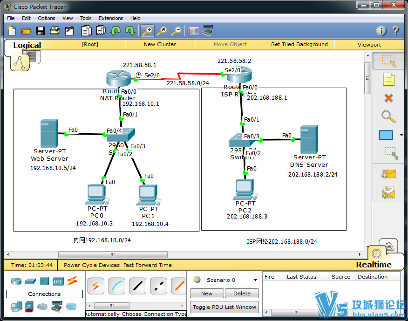Select the Switches device category
This screenshot has width=408, height=321.
(30, 281)
